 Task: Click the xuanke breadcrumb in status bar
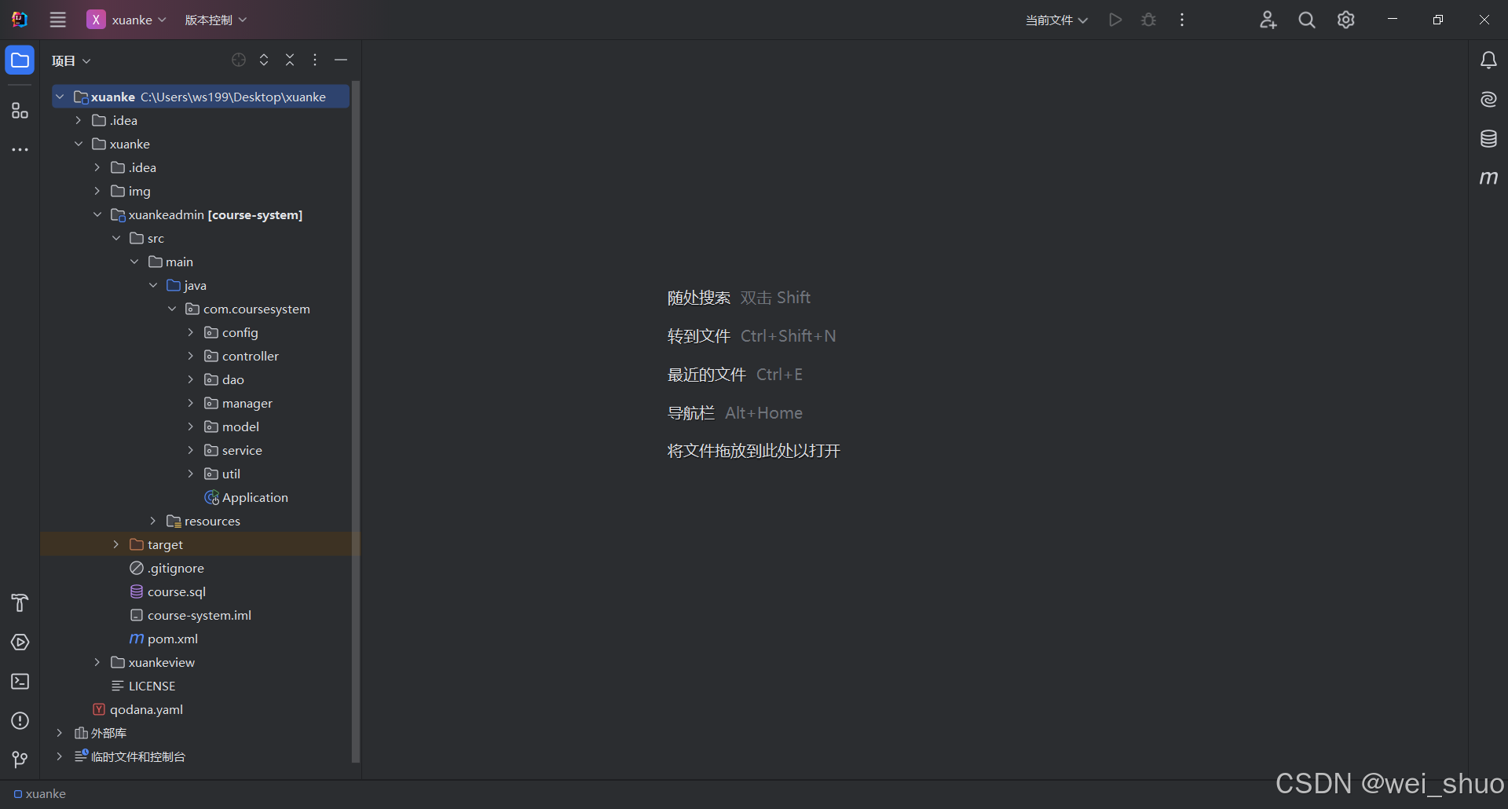pyautogui.click(x=40, y=794)
